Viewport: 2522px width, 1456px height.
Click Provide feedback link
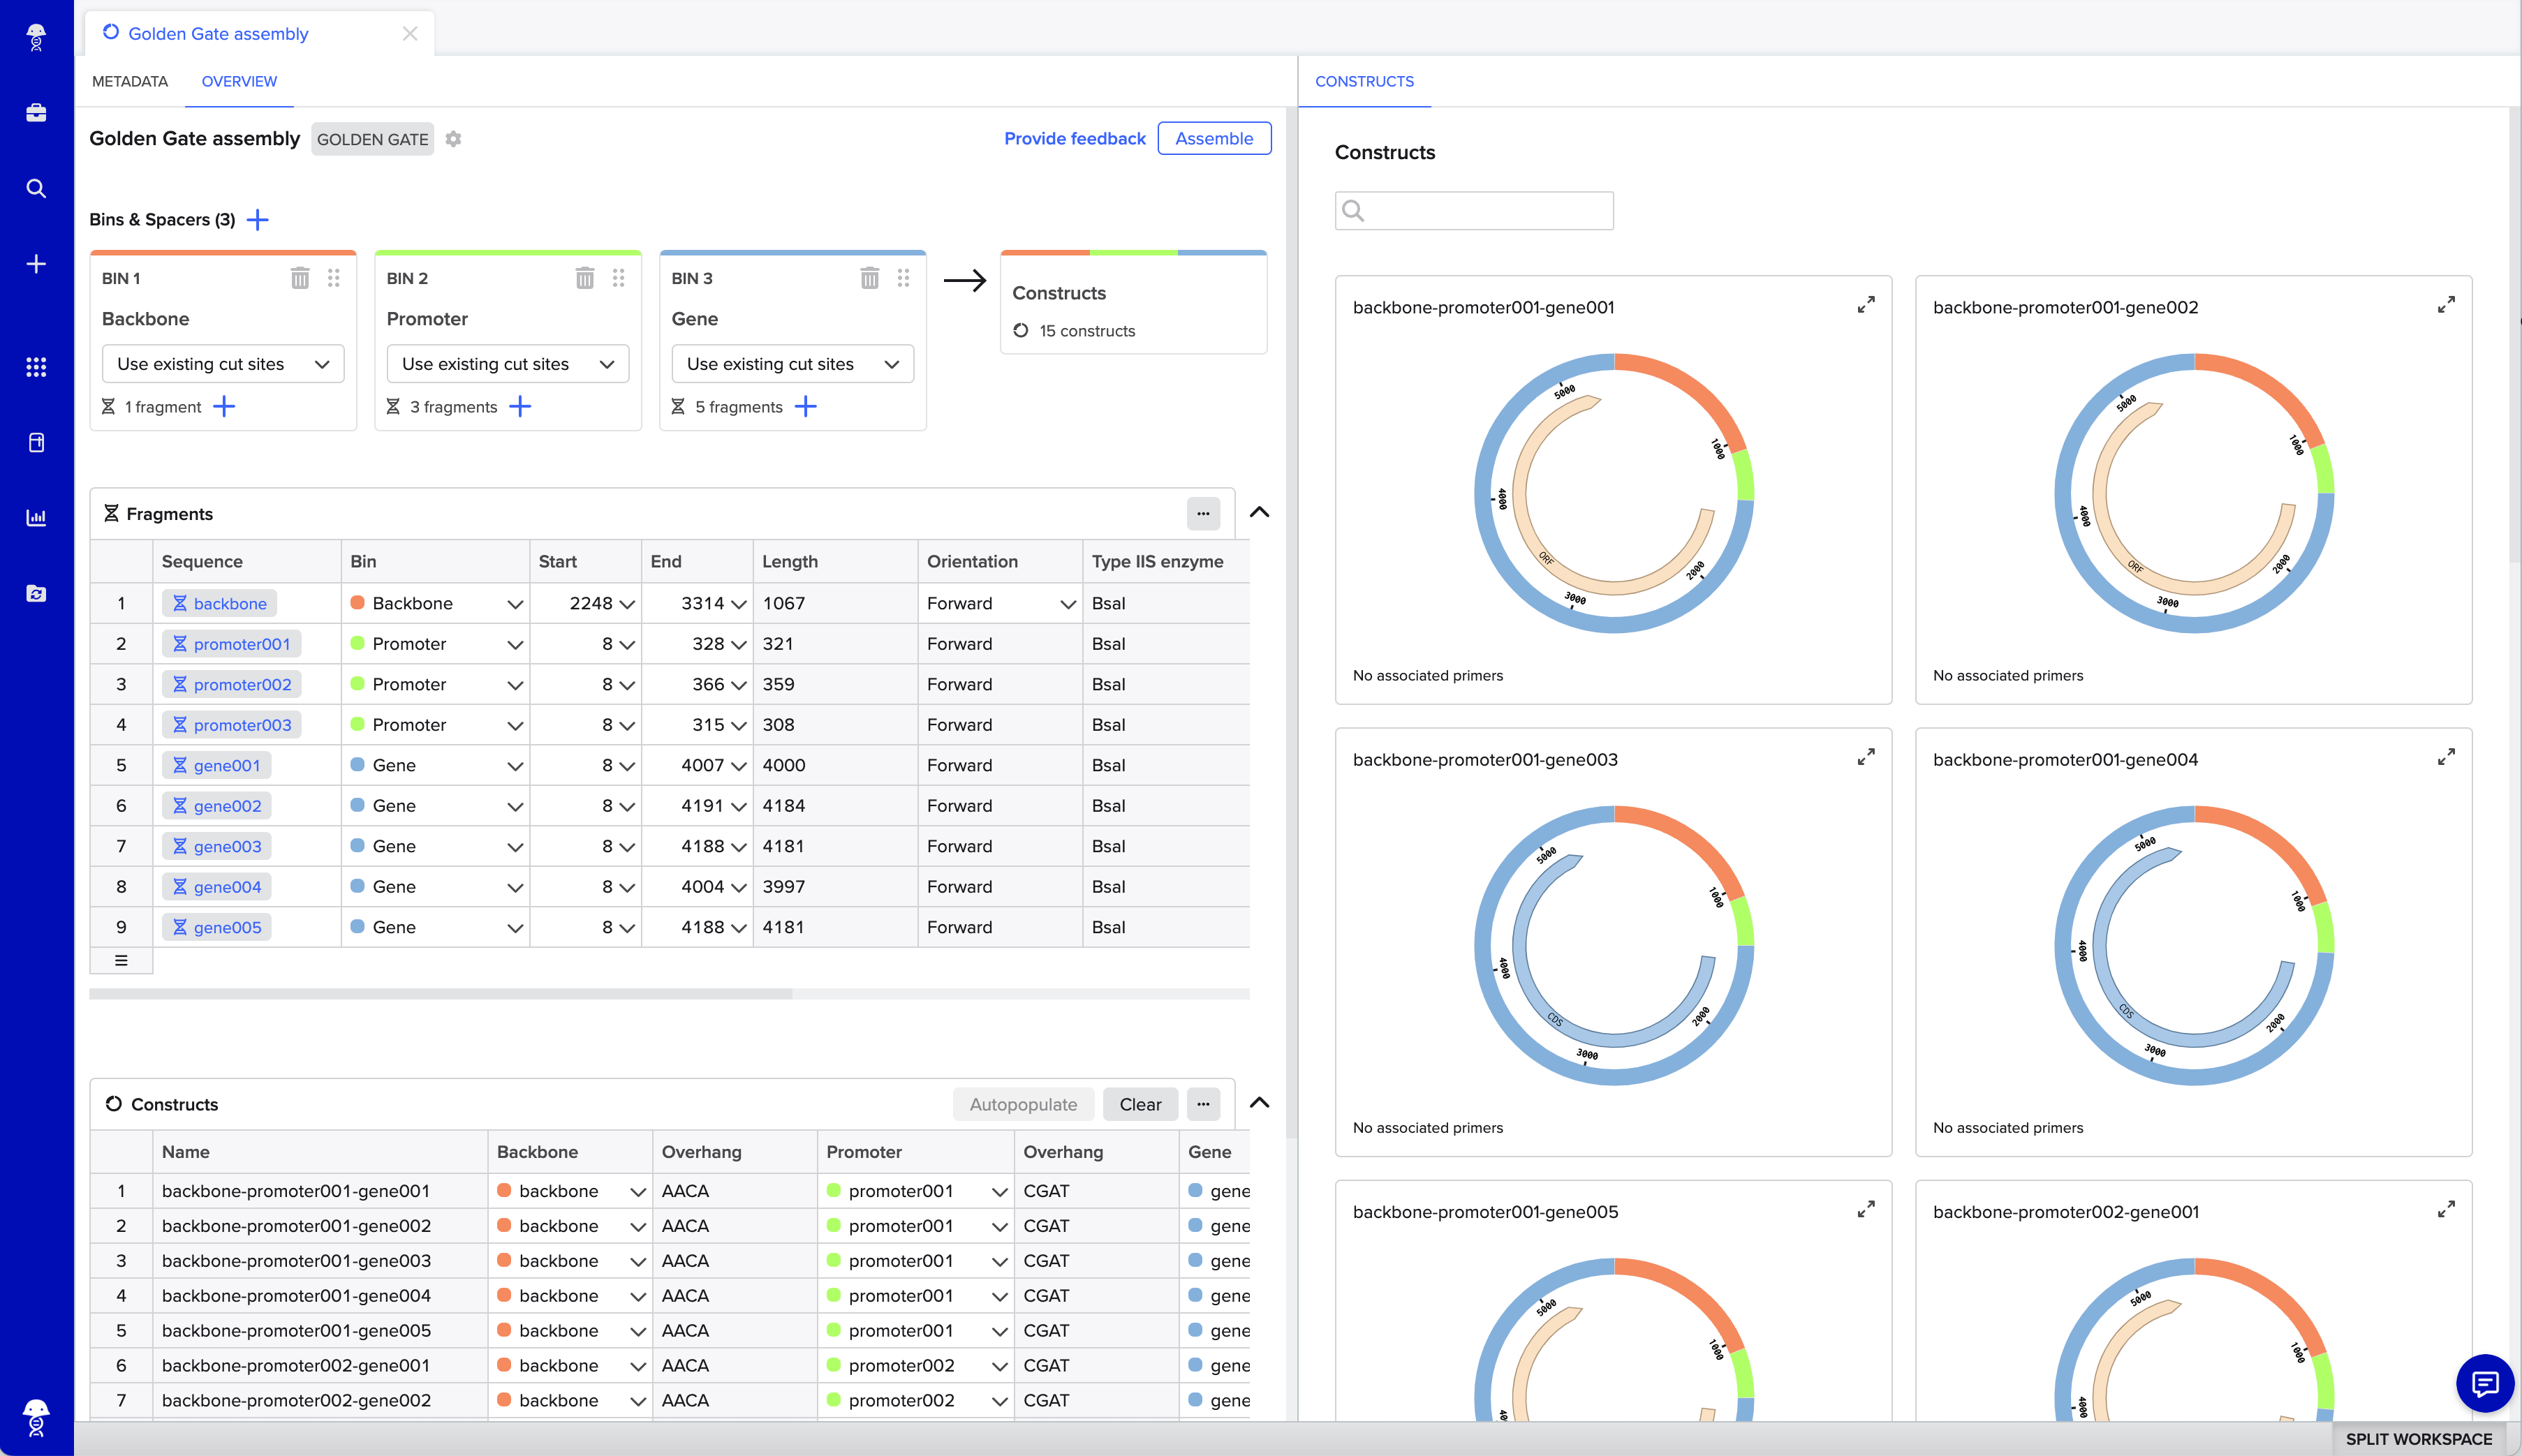point(1075,138)
